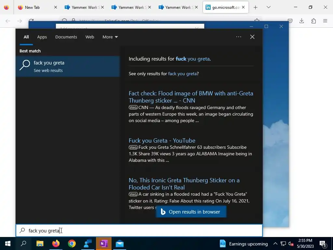Click the taskbar search magnifier icon
This screenshot has width=333, height=250.
(23, 243)
